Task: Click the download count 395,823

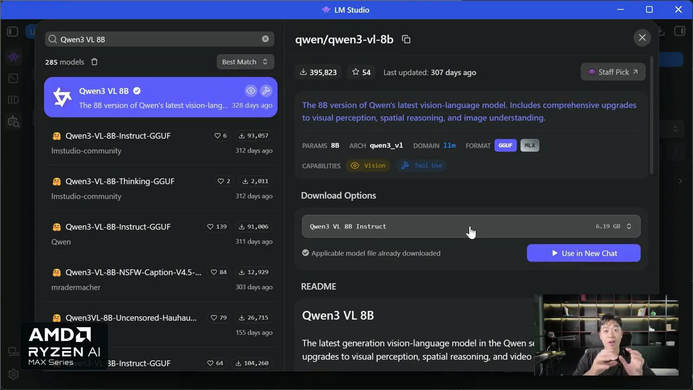Action: pyautogui.click(x=318, y=72)
